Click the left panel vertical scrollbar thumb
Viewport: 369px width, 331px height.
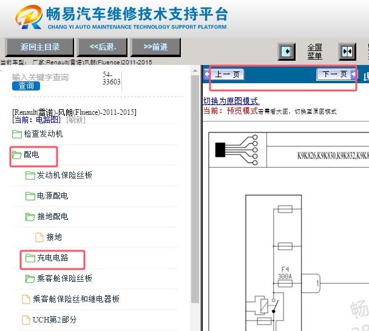tap(195, 189)
